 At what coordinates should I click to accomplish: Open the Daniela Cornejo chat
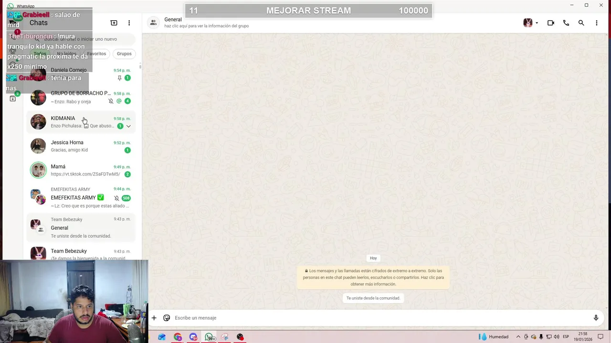[81, 74]
